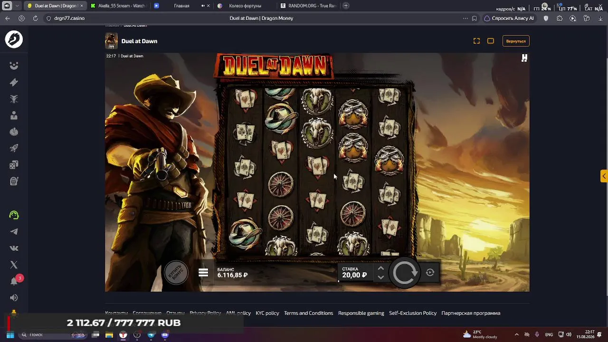Open Telegram from the taskbar
The height and width of the screenshot is (342, 608).
(151, 335)
